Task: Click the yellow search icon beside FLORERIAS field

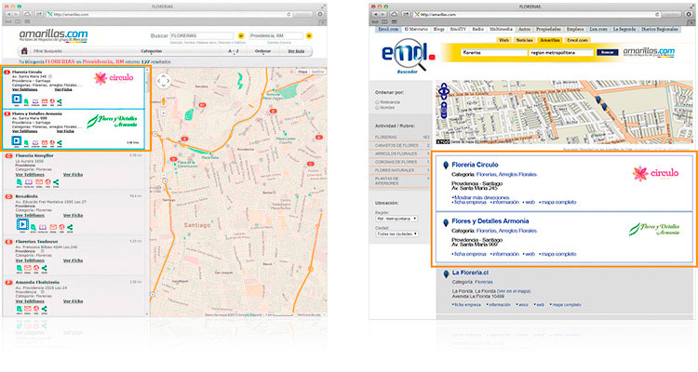Action: coord(242,36)
